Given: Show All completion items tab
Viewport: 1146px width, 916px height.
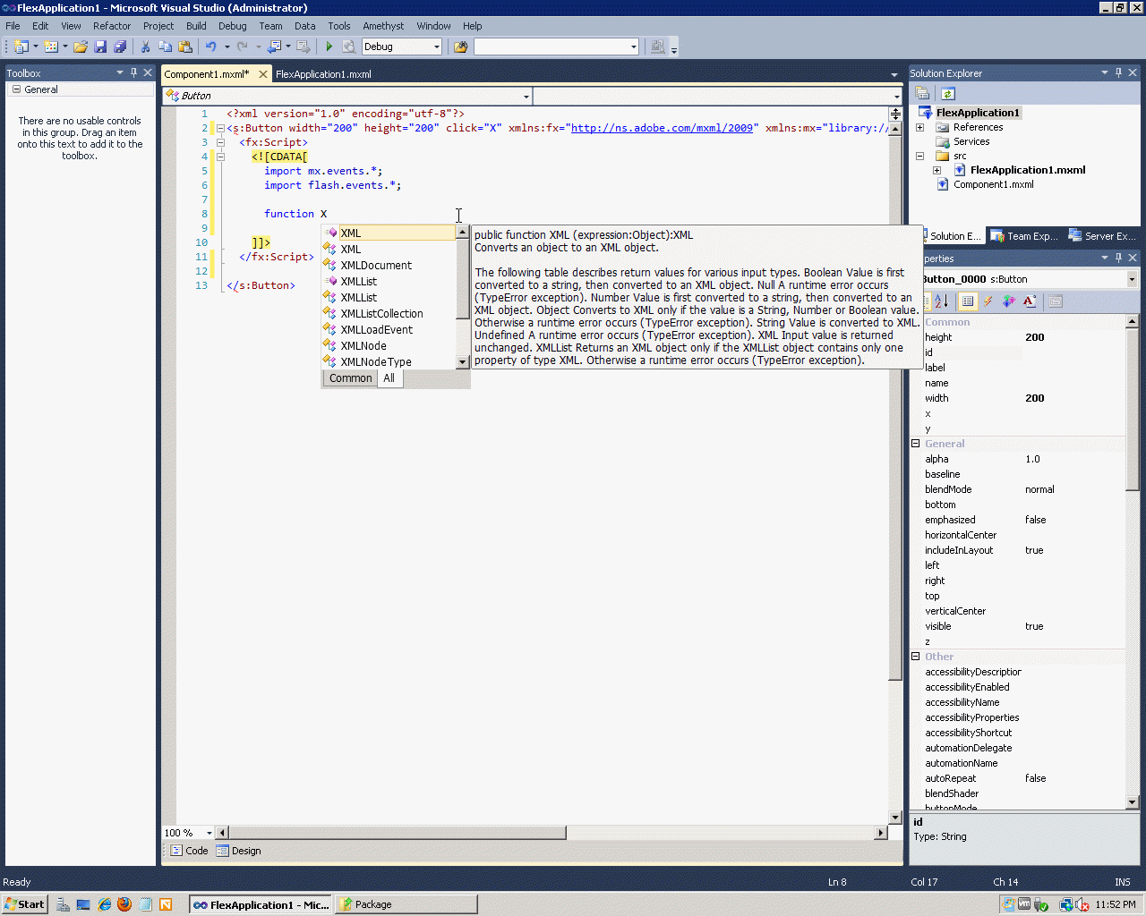Looking at the screenshot, I should coord(389,378).
